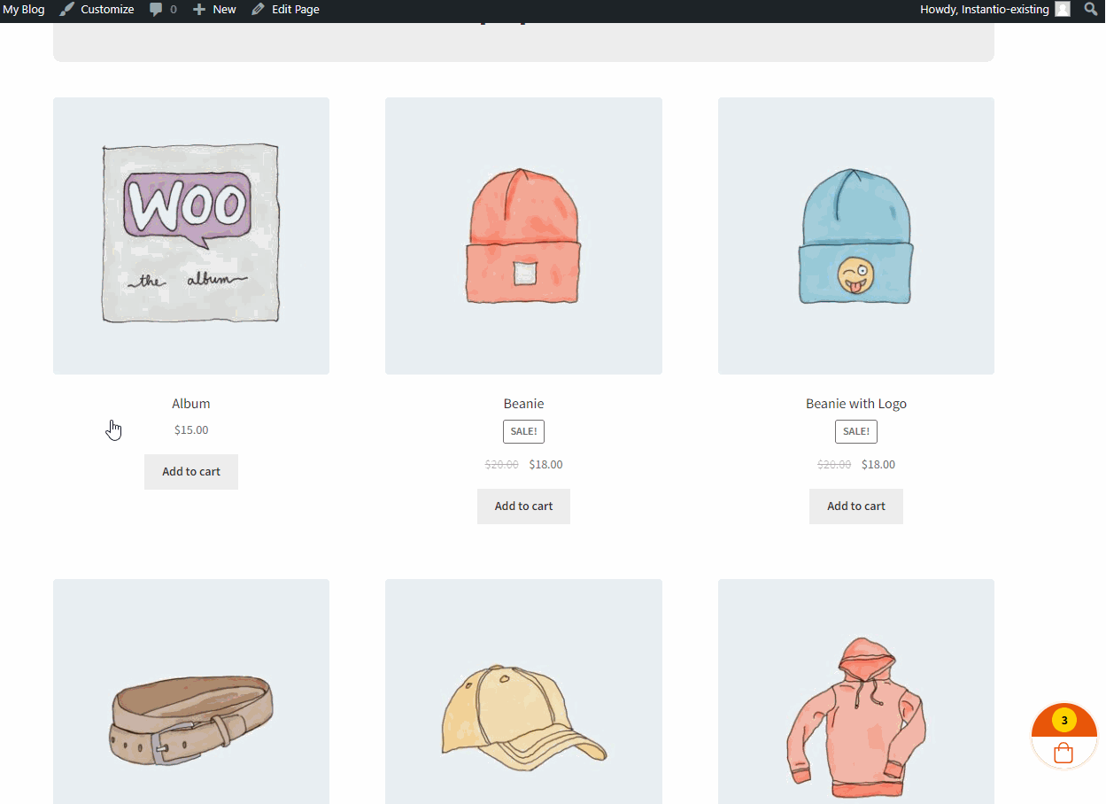Viewport: 1106px width, 804px height.
Task: View the pink hoodie product image
Action: point(856,692)
